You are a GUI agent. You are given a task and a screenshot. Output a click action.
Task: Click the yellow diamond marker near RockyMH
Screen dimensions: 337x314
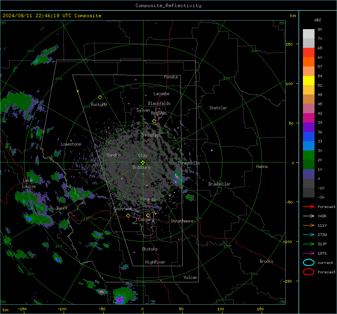(x=100, y=97)
